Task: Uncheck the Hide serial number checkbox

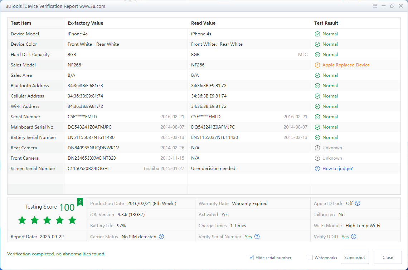Action: [251, 257]
